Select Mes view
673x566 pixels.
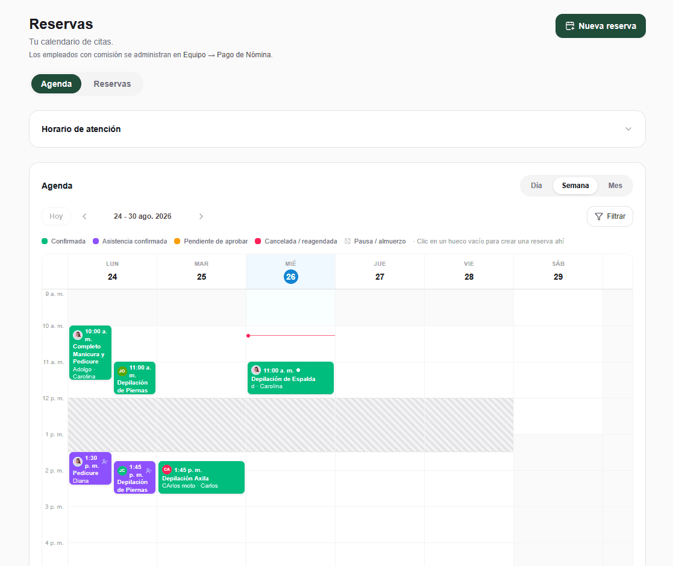[615, 186]
